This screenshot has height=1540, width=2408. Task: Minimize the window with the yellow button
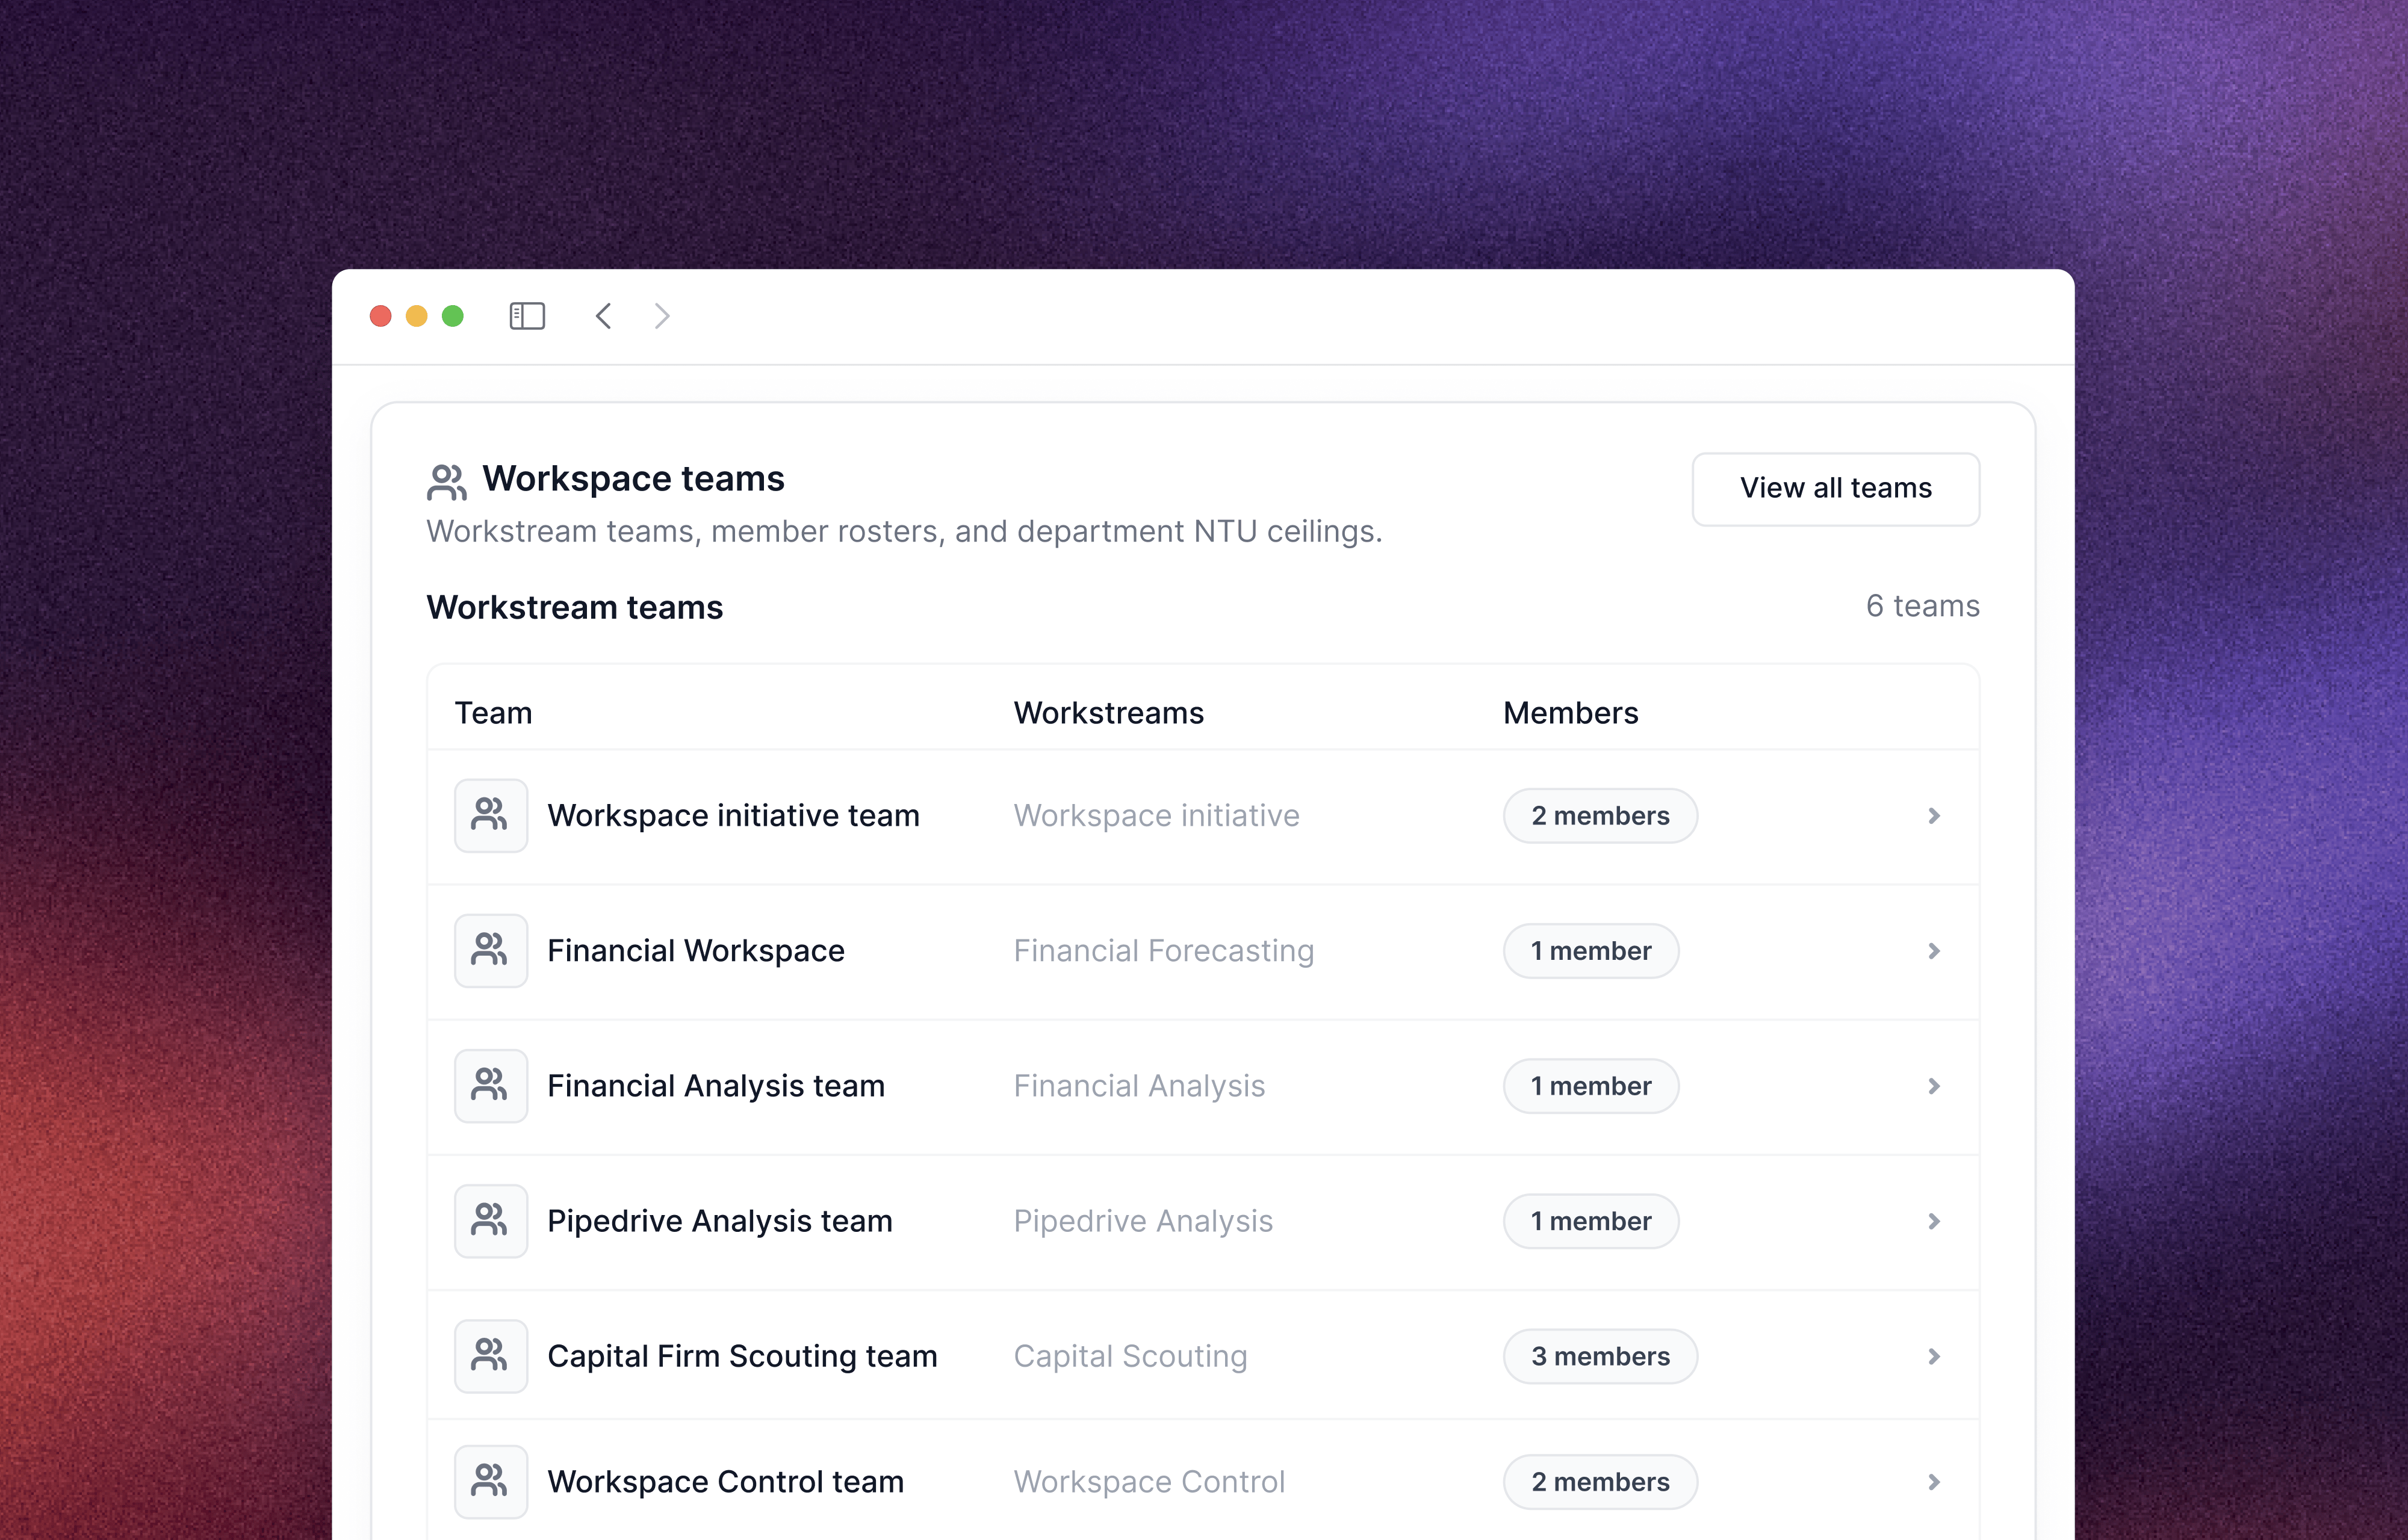416,316
